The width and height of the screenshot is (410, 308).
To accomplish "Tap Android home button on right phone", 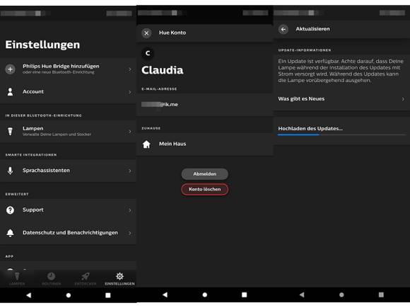I will [x=341, y=295].
